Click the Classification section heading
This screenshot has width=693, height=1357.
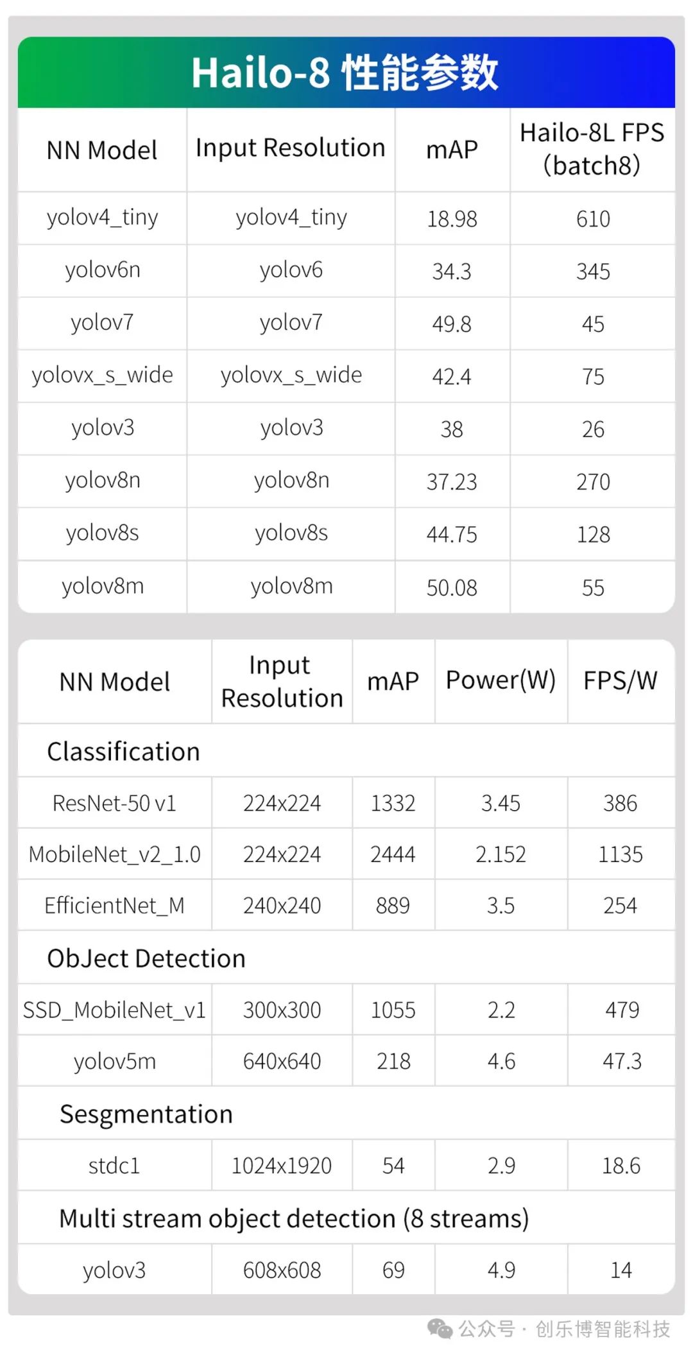pos(123,752)
